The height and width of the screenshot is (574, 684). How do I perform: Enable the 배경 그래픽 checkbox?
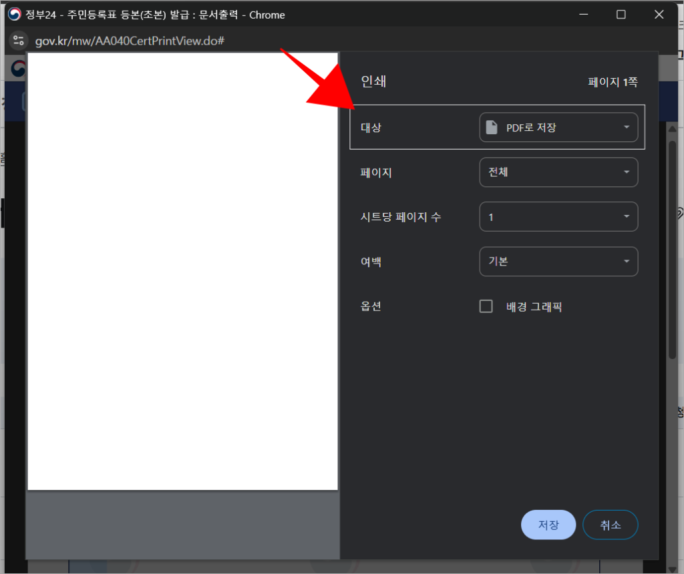click(x=486, y=306)
